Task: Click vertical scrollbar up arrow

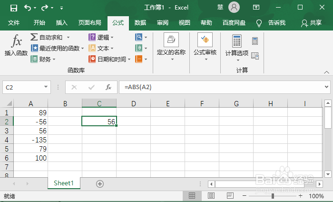Action: pyautogui.click(x=328, y=103)
